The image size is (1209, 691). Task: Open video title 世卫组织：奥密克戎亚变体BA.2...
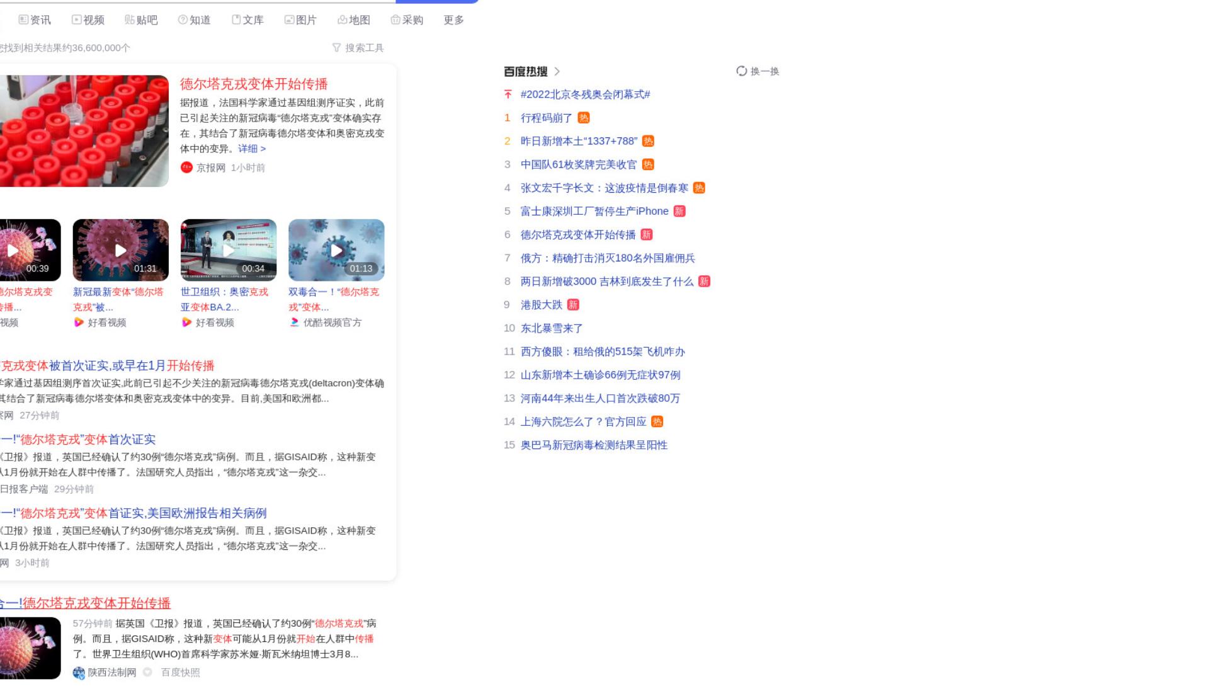point(224,299)
